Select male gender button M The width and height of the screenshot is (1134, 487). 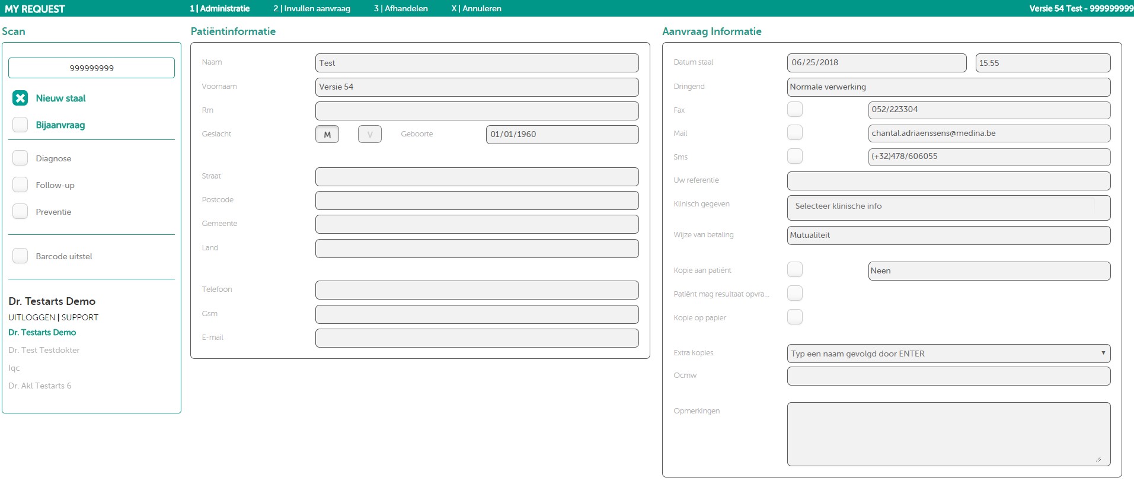point(327,134)
